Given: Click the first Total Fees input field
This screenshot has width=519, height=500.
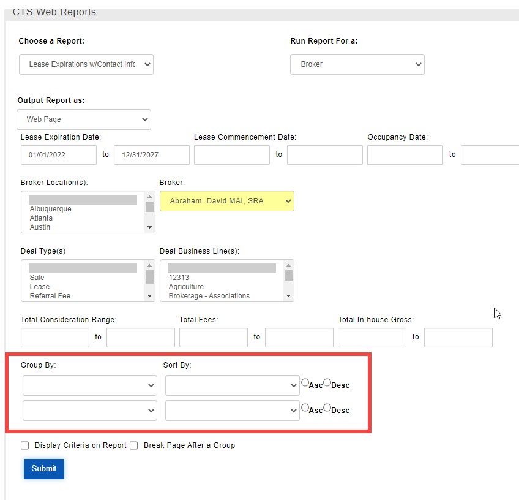Looking at the screenshot, I should click(x=213, y=338).
